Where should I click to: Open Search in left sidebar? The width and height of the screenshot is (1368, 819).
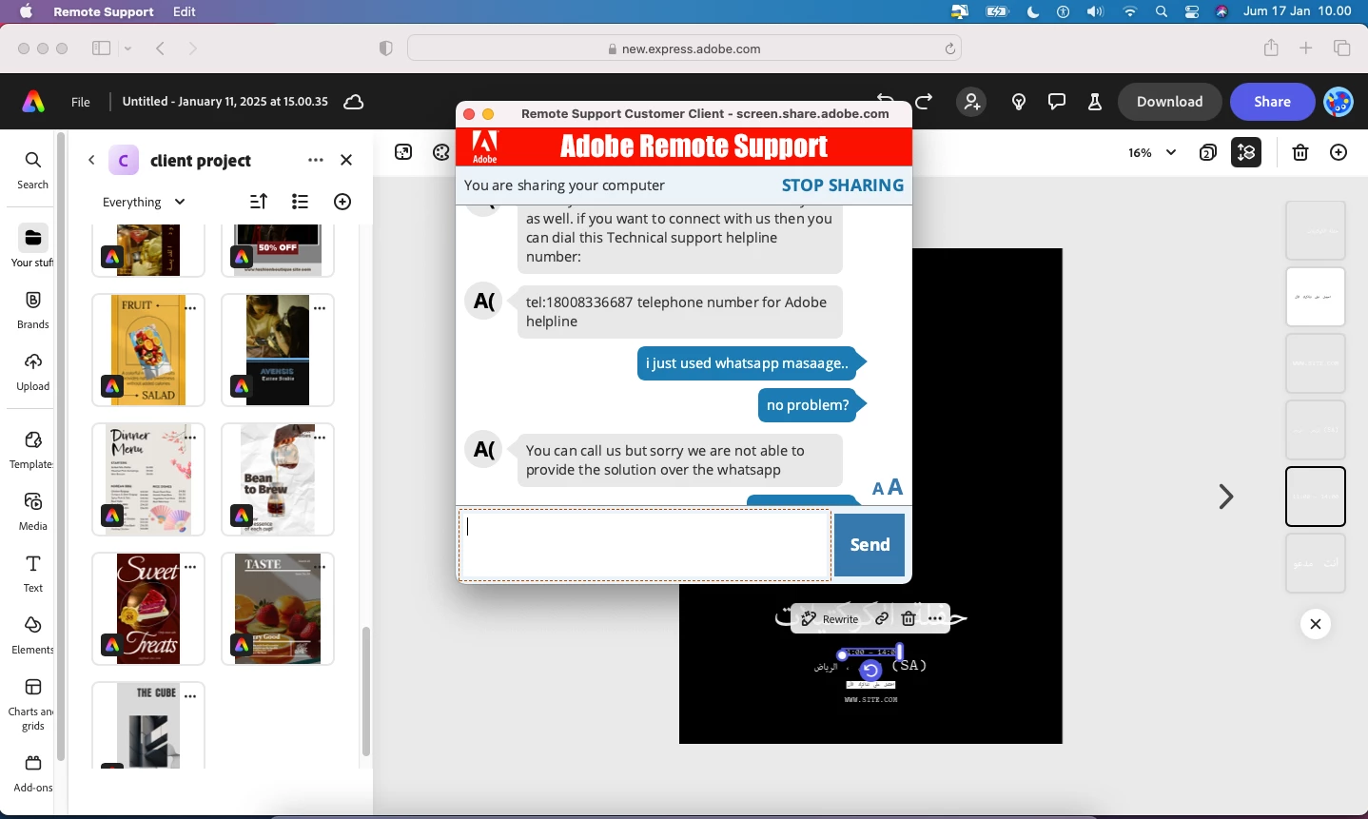pos(32,169)
